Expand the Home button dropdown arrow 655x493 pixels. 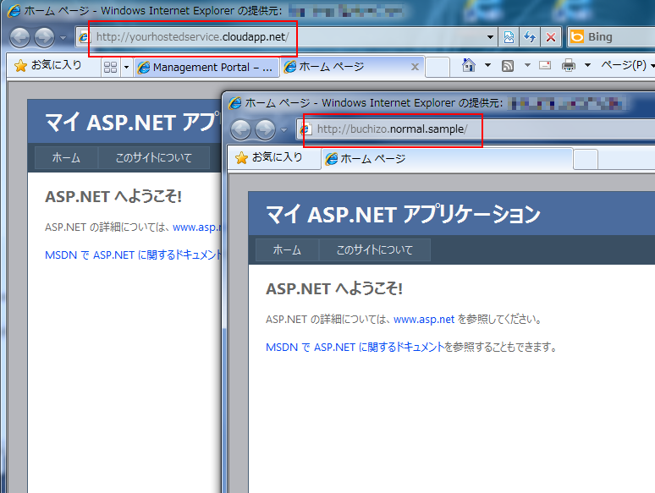[487, 65]
